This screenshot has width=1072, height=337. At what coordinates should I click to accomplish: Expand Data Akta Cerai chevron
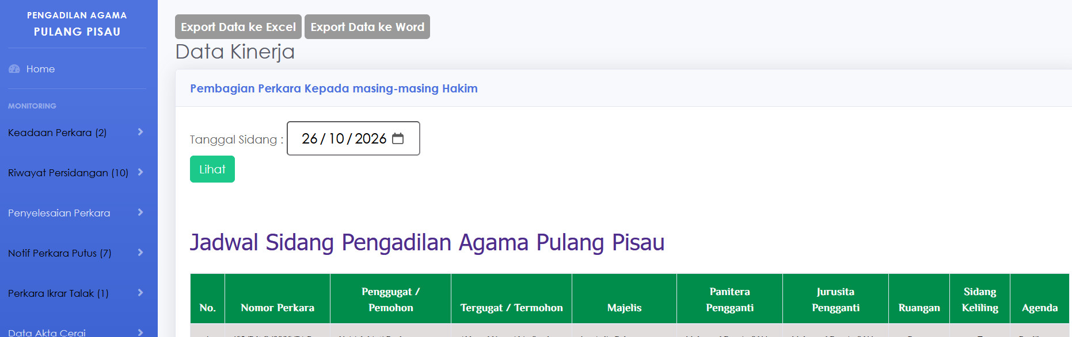pyautogui.click(x=140, y=332)
